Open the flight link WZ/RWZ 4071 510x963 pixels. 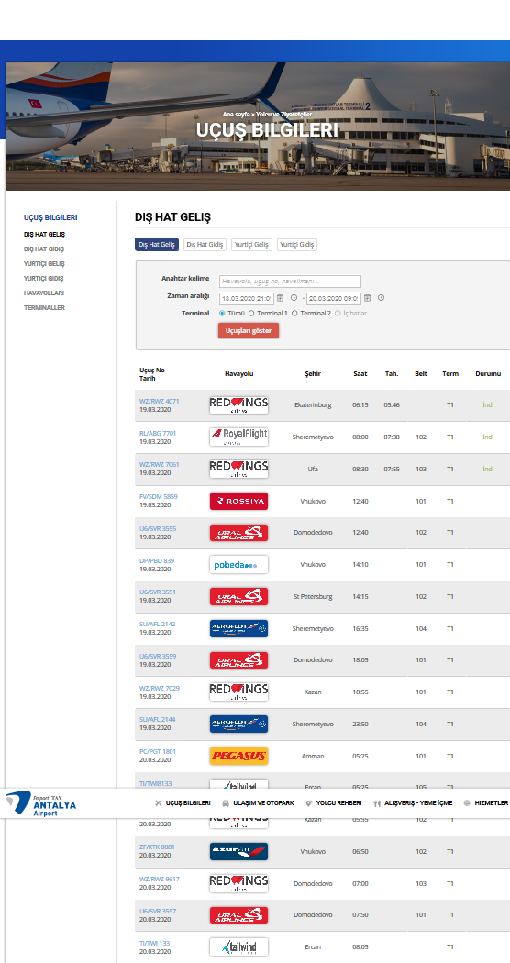(159, 402)
